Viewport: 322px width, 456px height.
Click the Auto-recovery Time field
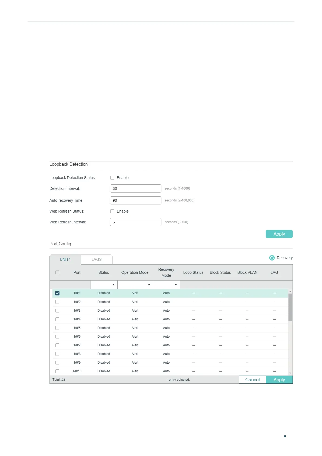[x=135, y=200]
